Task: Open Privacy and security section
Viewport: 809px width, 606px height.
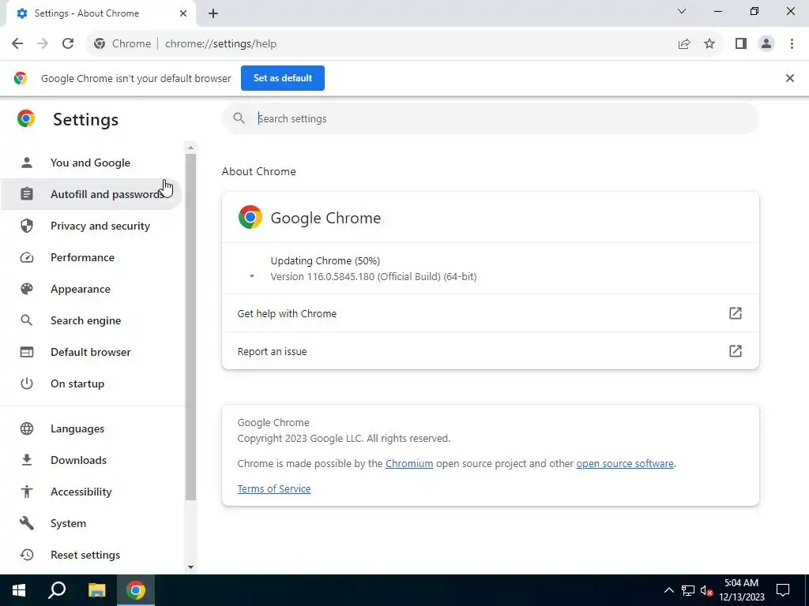Action: (x=90, y=226)
